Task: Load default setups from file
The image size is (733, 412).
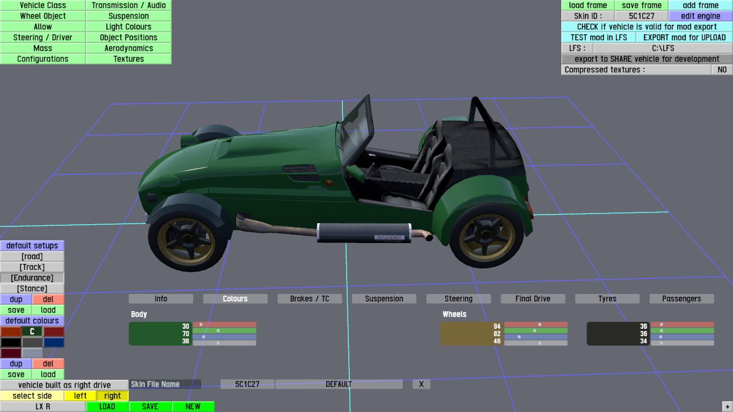Action: tap(48, 310)
